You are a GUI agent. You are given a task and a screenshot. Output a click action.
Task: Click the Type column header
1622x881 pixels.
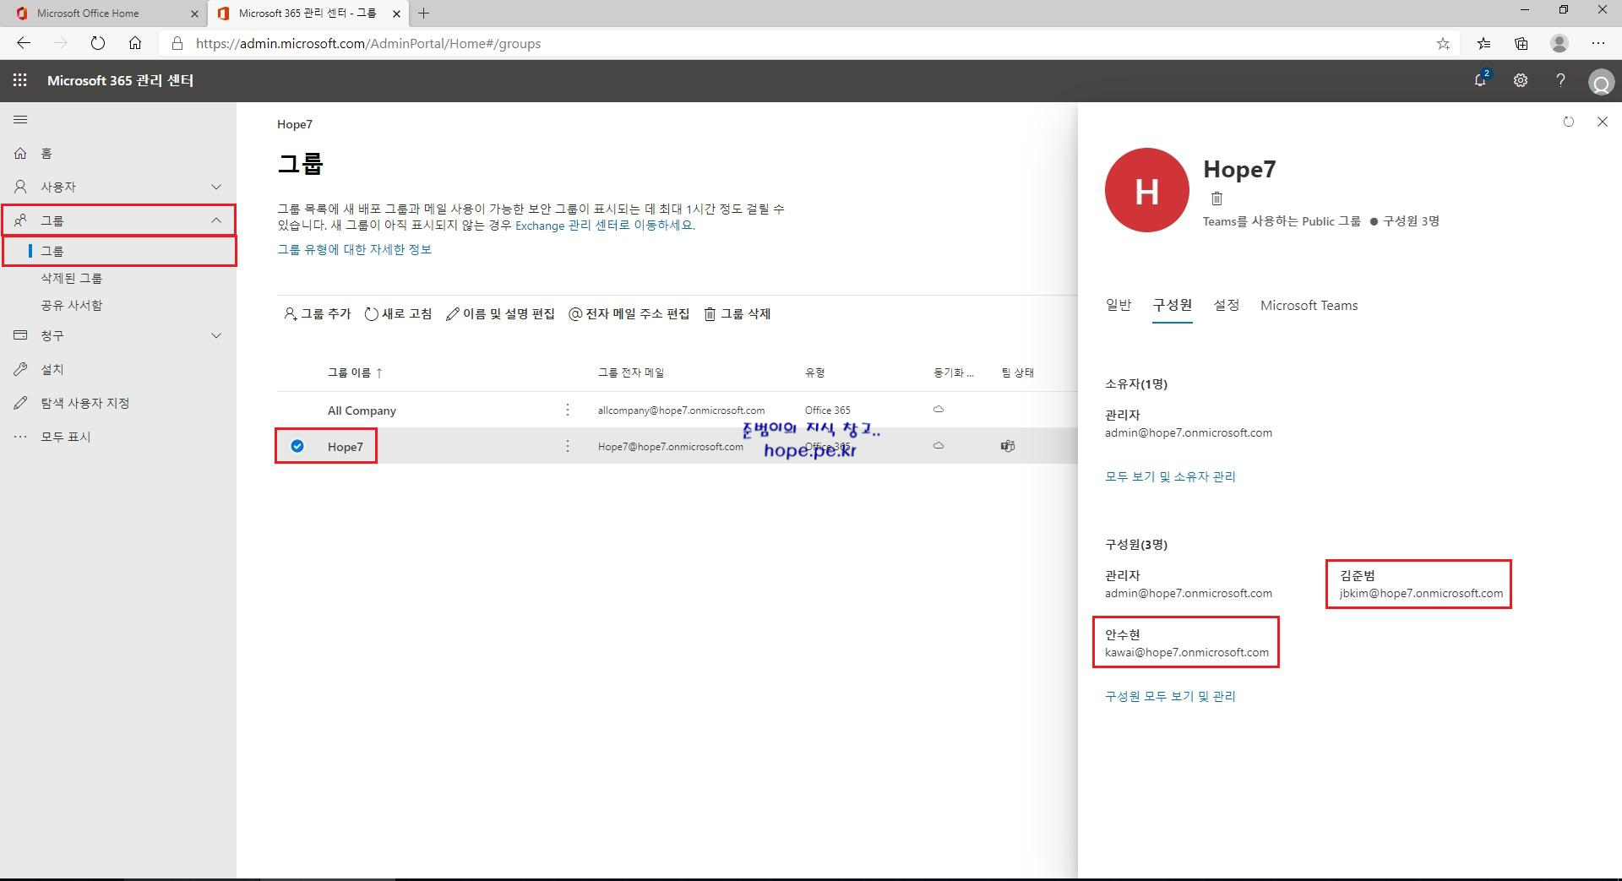pos(814,373)
